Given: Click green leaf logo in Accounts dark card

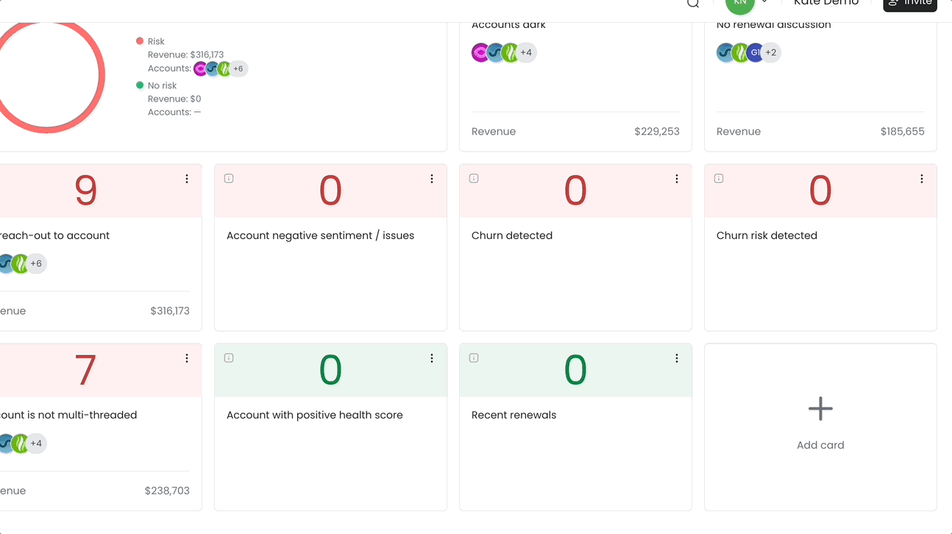Looking at the screenshot, I should (511, 53).
